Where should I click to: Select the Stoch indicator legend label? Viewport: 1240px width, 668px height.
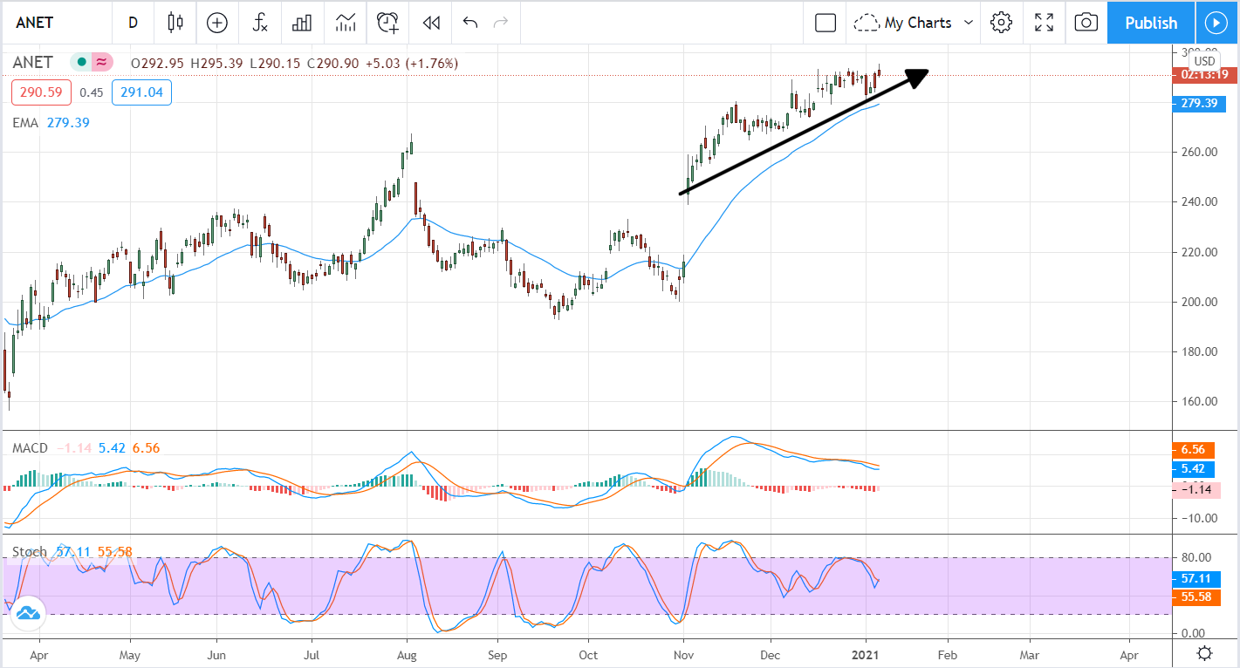pyautogui.click(x=29, y=552)
